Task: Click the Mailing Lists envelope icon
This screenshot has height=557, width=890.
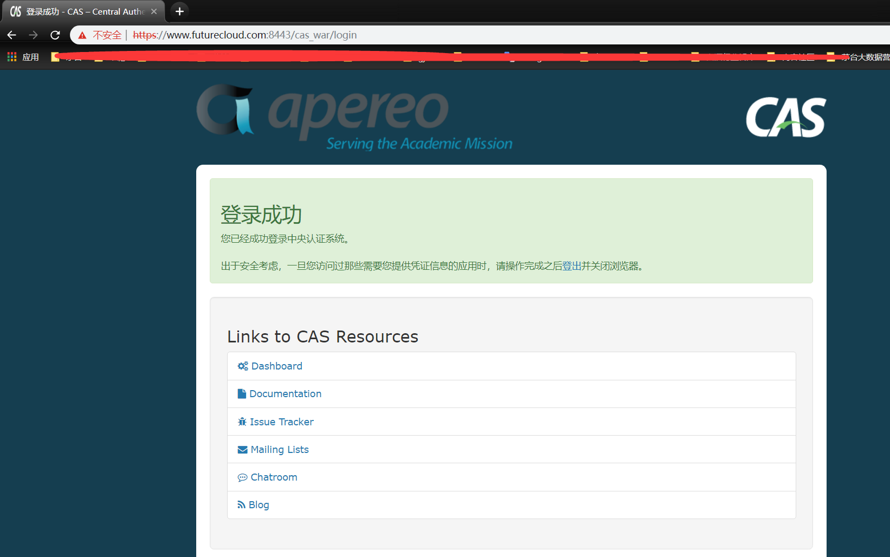Action: pyautogui.click(x=242, y=450)
